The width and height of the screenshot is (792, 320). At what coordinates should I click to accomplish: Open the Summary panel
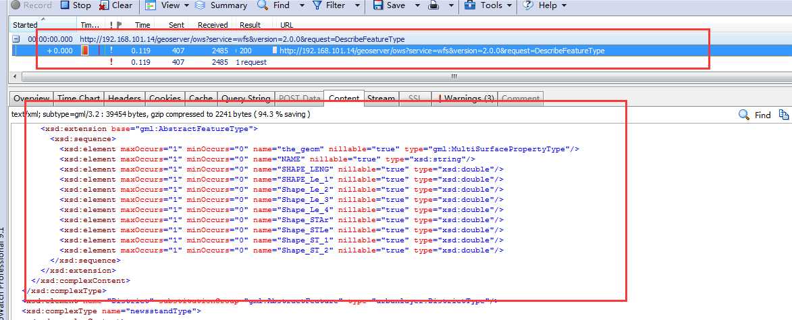[x=221, y=5]
